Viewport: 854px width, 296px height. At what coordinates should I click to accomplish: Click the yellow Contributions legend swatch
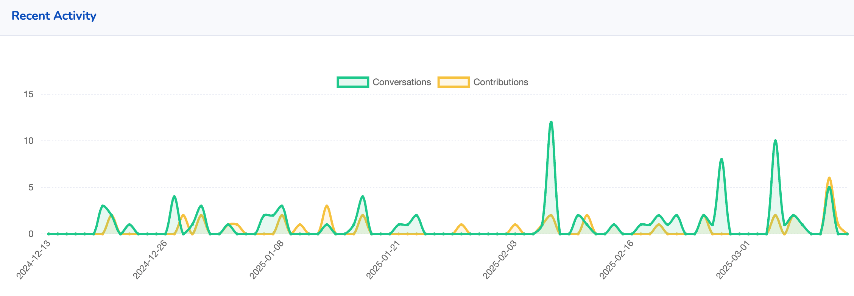[453, 82]
